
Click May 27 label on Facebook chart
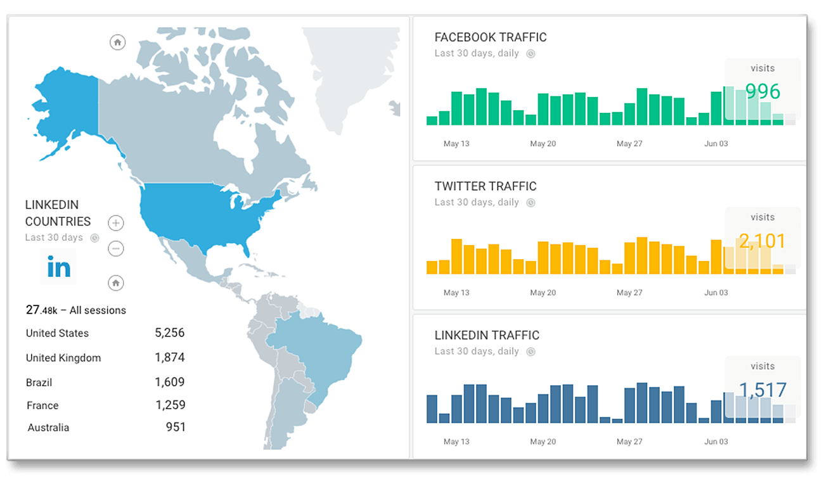[629, 144]
